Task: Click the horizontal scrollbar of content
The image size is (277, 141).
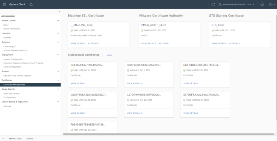Action: click(168, 134)
